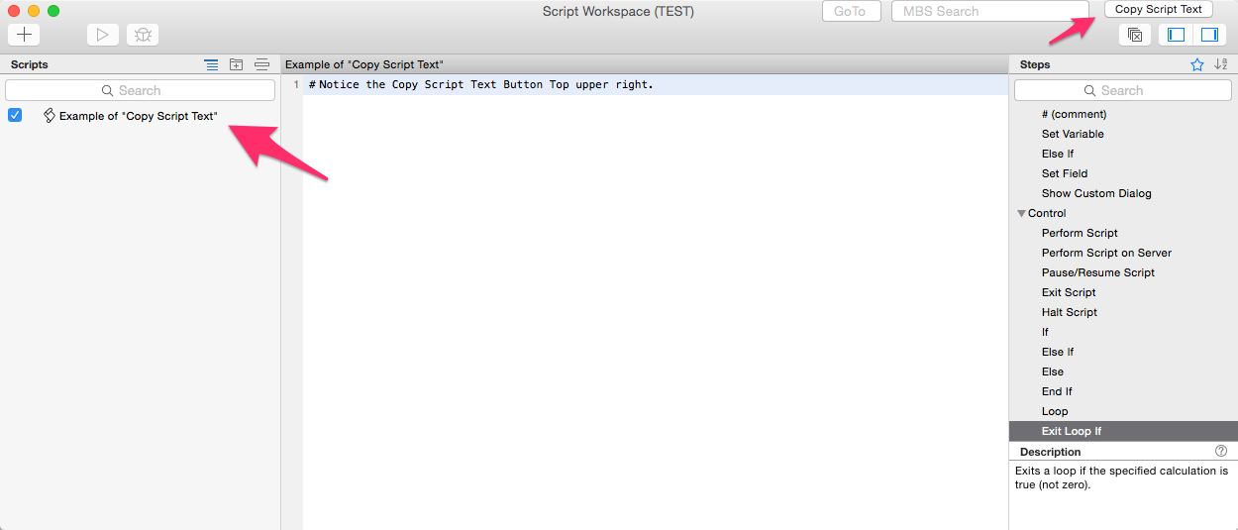Click the plus button to create a new script
This screenshot has height=530, width=1238.
25,35
